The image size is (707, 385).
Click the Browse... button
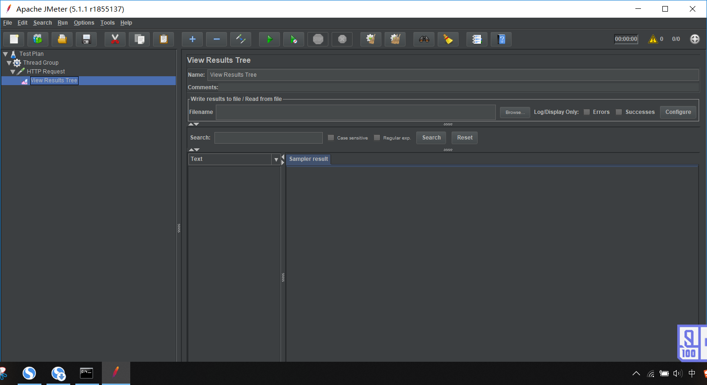515,112
